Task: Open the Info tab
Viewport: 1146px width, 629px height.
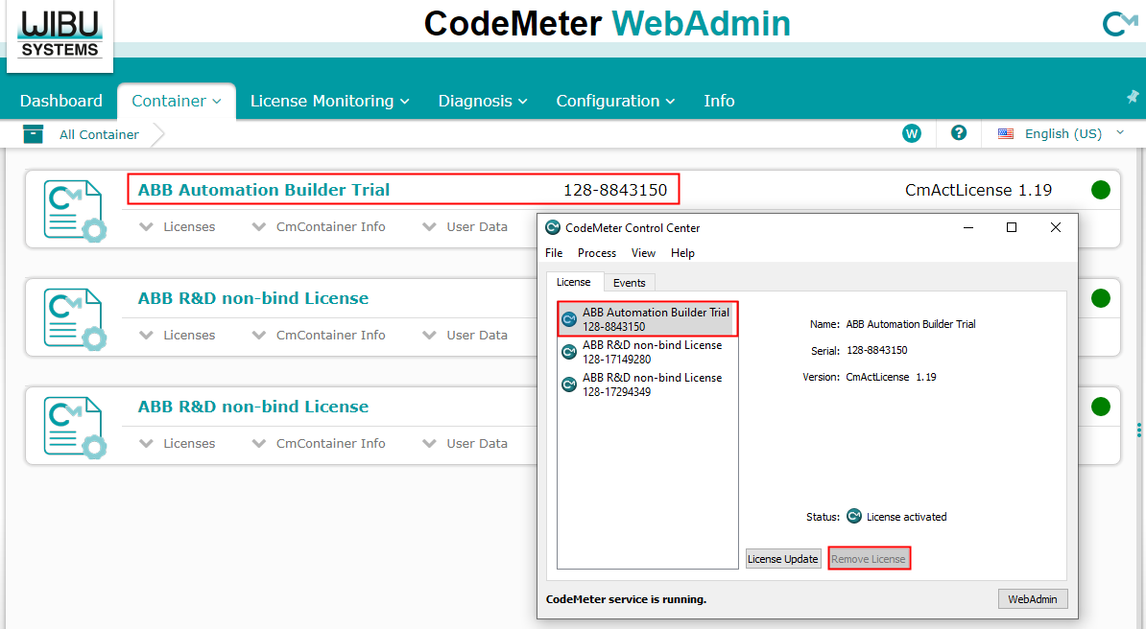Action: (x=719, y=101)
